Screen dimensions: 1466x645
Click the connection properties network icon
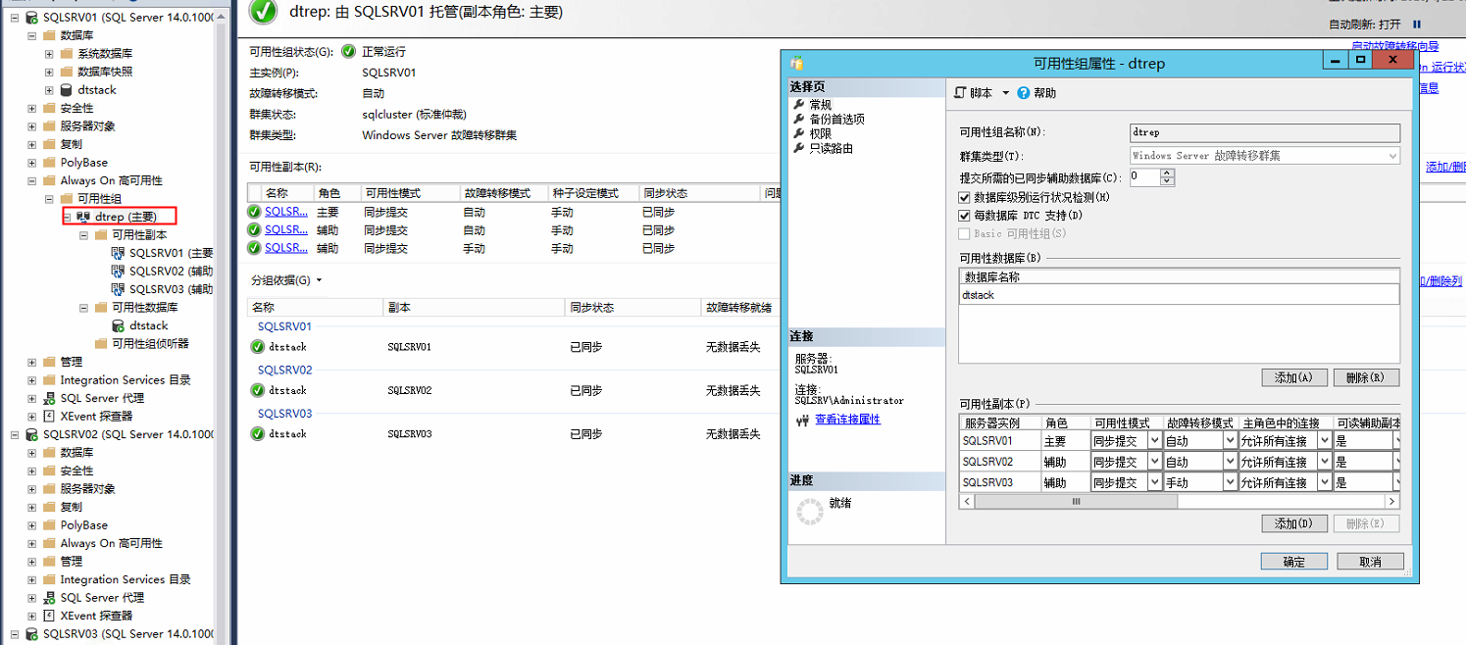coord(802,421)
